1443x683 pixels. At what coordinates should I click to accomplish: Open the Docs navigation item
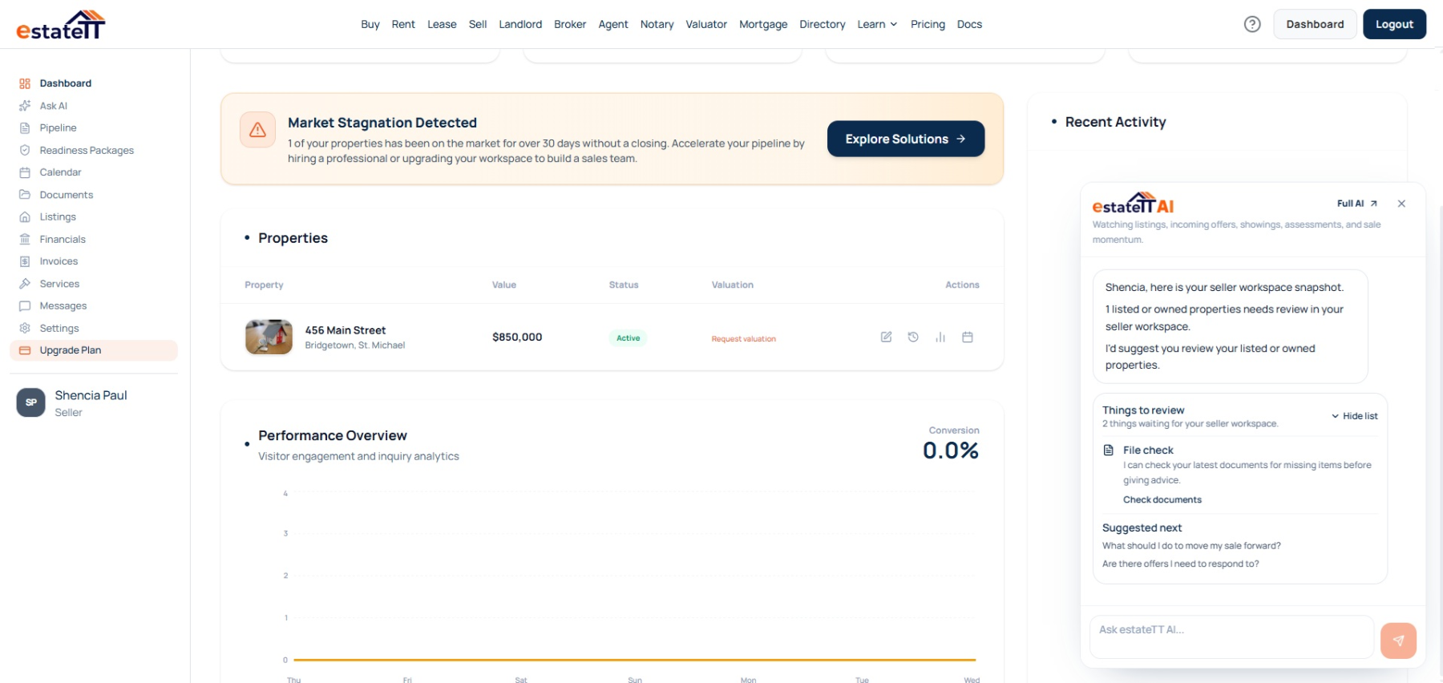pos(969,24)
